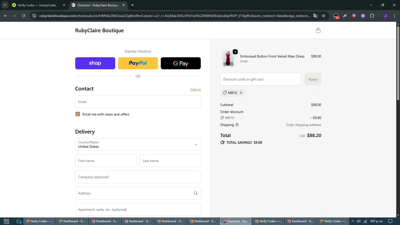The height and width of the screenshot is (225, 400).
Task: Focus the Email input field
Action: click(x=138, y=102)
